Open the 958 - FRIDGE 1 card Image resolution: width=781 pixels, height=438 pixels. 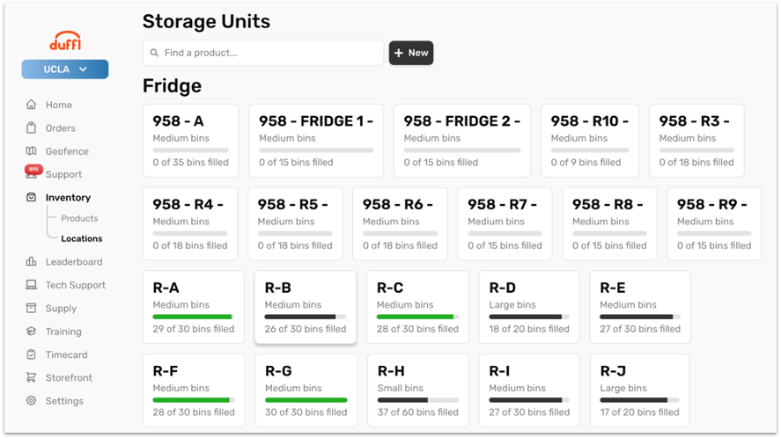(x=316, y=140)
